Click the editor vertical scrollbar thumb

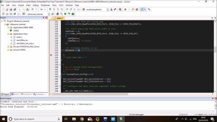[x=215, y=50]
